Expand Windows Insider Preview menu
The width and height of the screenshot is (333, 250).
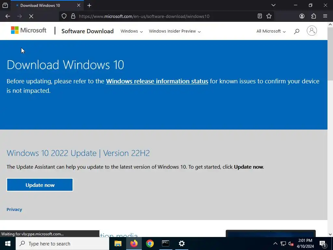pos(175,31)
